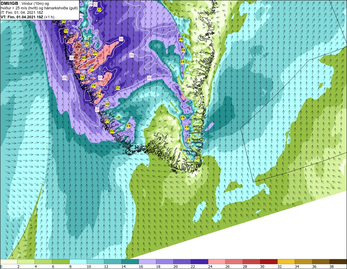Viewport: 347px width, 269px height.
Task: Pick the dark indigo 22–24 m/s legend swatch
Action: tap(200, 262)
